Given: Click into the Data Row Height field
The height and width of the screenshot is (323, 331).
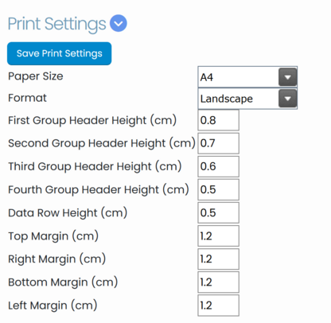Looking at the screenshot, I should pos(218,212).
